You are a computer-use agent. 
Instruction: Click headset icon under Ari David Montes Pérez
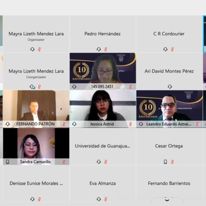170,87
